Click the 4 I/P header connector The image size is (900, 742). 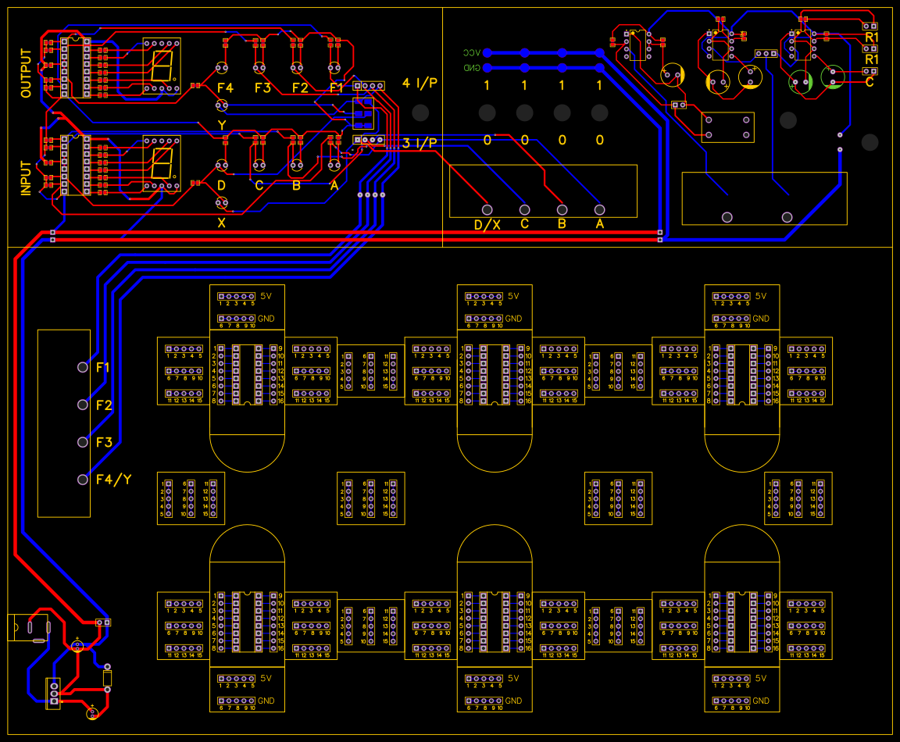pyautogui.click(x=368, y=86)
